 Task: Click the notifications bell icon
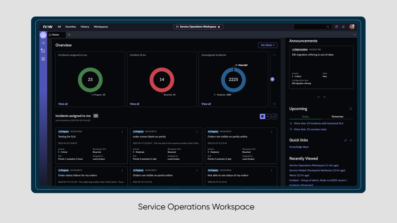click(343, 27)
